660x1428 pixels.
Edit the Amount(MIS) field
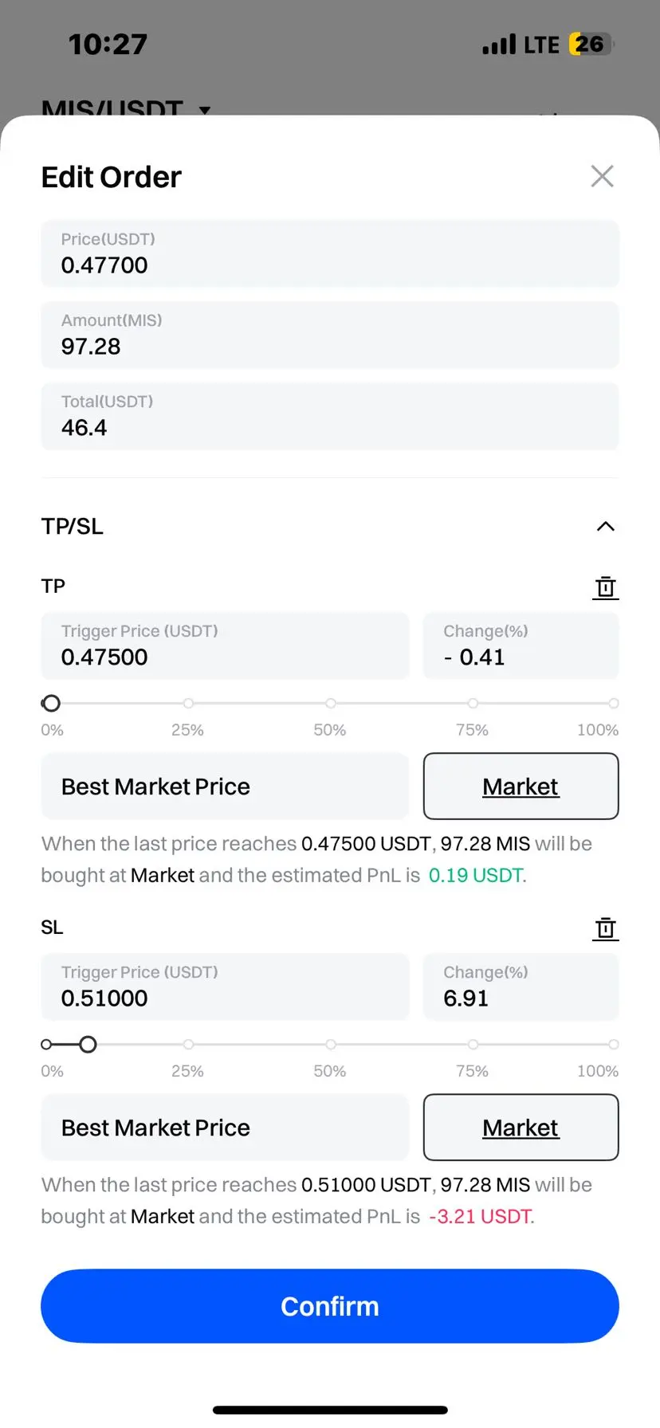pyautogui.click(x=329, y=335)
